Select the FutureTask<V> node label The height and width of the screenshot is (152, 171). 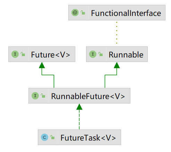coord(88,138)
